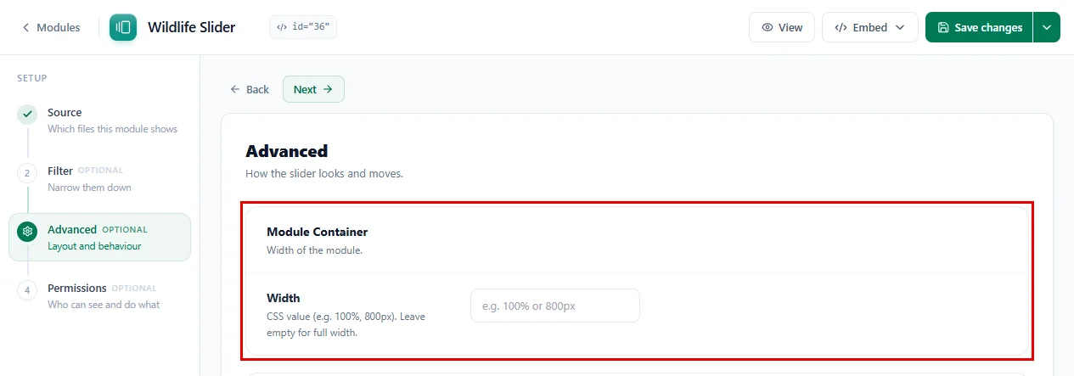Click the 'Narrow them down' text
Viewport: 1074px width, 376px height.
tap(90, 188)
